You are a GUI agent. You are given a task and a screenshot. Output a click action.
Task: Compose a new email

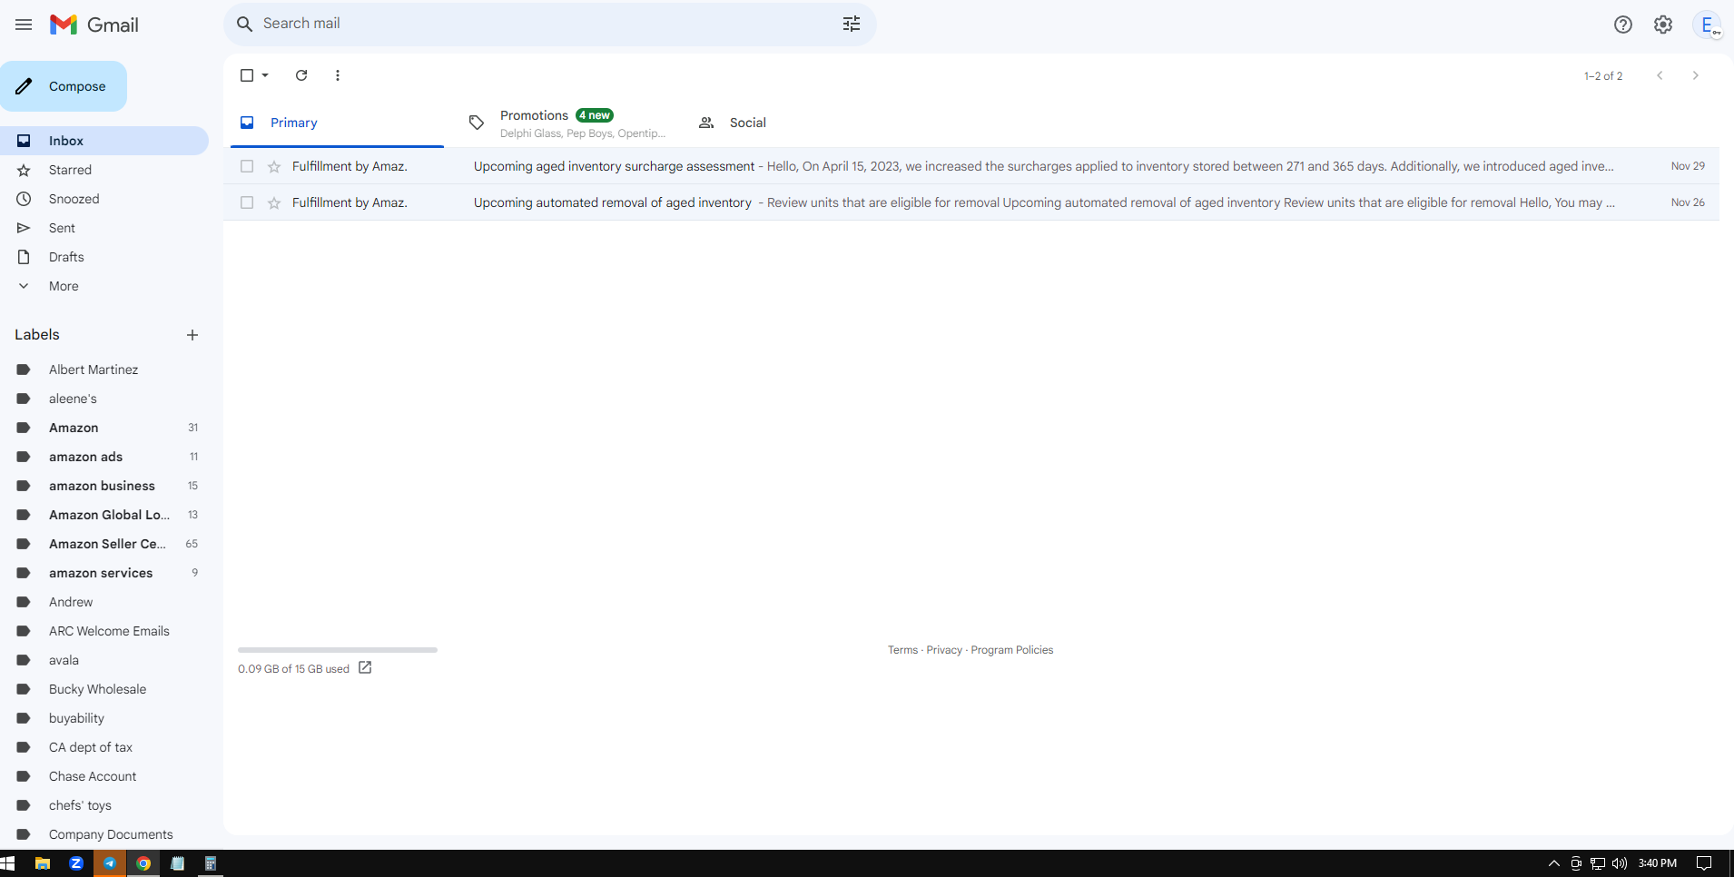[x=64, y=86]
